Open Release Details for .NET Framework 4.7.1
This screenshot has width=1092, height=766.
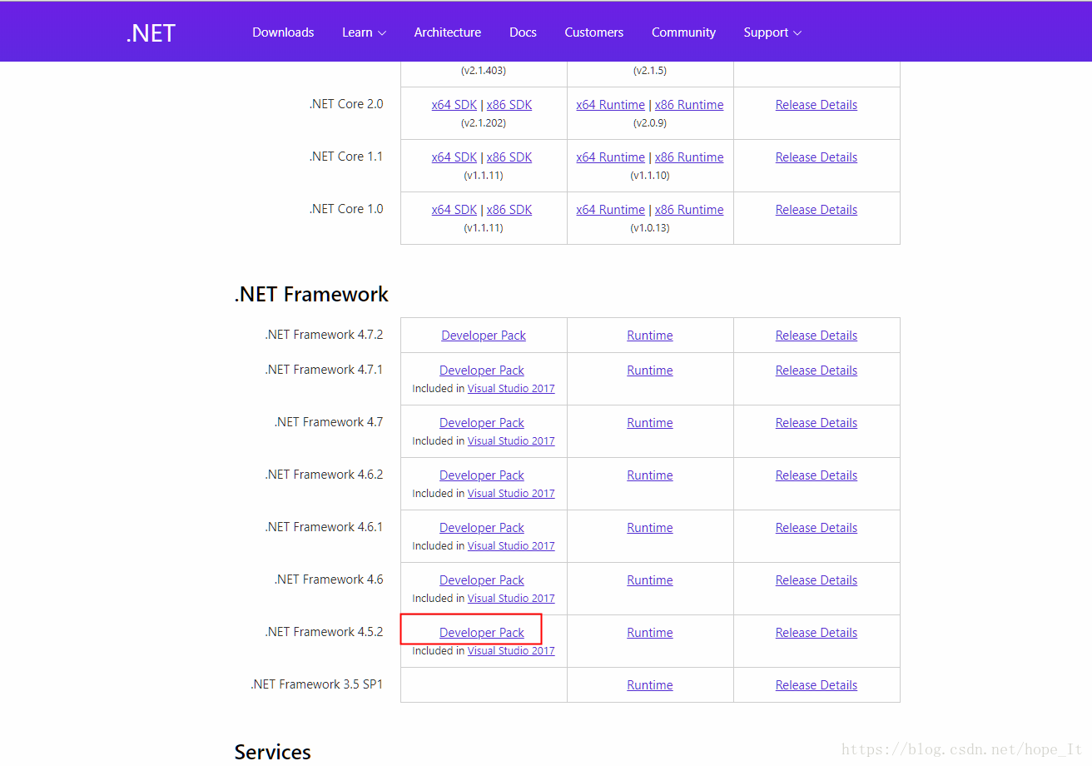tap(816, 371)
